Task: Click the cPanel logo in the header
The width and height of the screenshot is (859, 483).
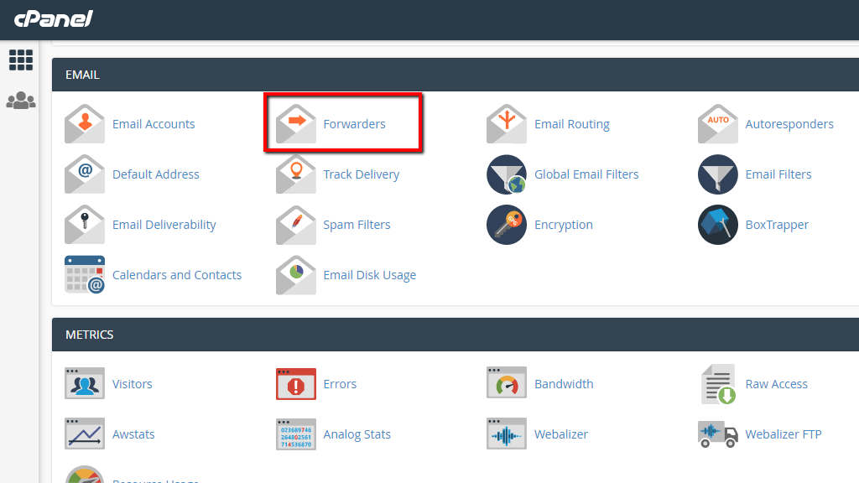Action: [x=53, y=19]
